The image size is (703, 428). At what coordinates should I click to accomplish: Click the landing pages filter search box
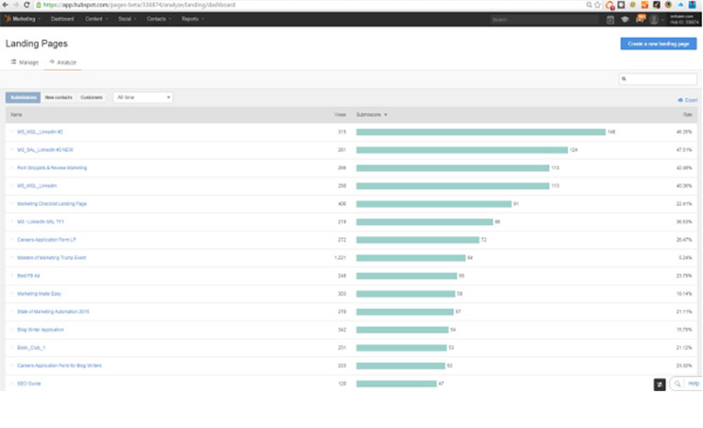click(x=658, y=78)
